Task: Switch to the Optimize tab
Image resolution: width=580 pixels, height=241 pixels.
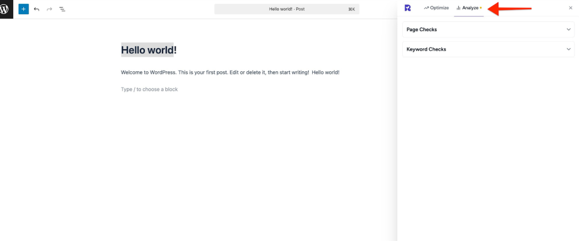Action: pyautogui.click(x=439, y=8)
